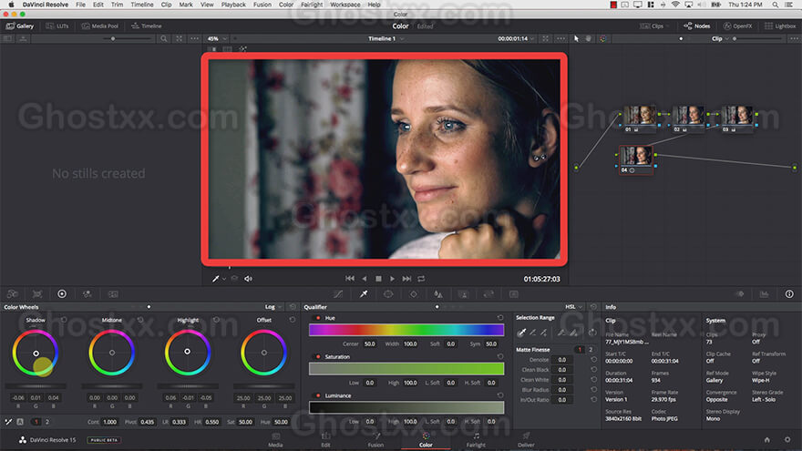Viewport: 802px width, 451px height.
Task: Click the invert selection icon in Selection Range
Action: pyautogui.click(x=592, y=333)
